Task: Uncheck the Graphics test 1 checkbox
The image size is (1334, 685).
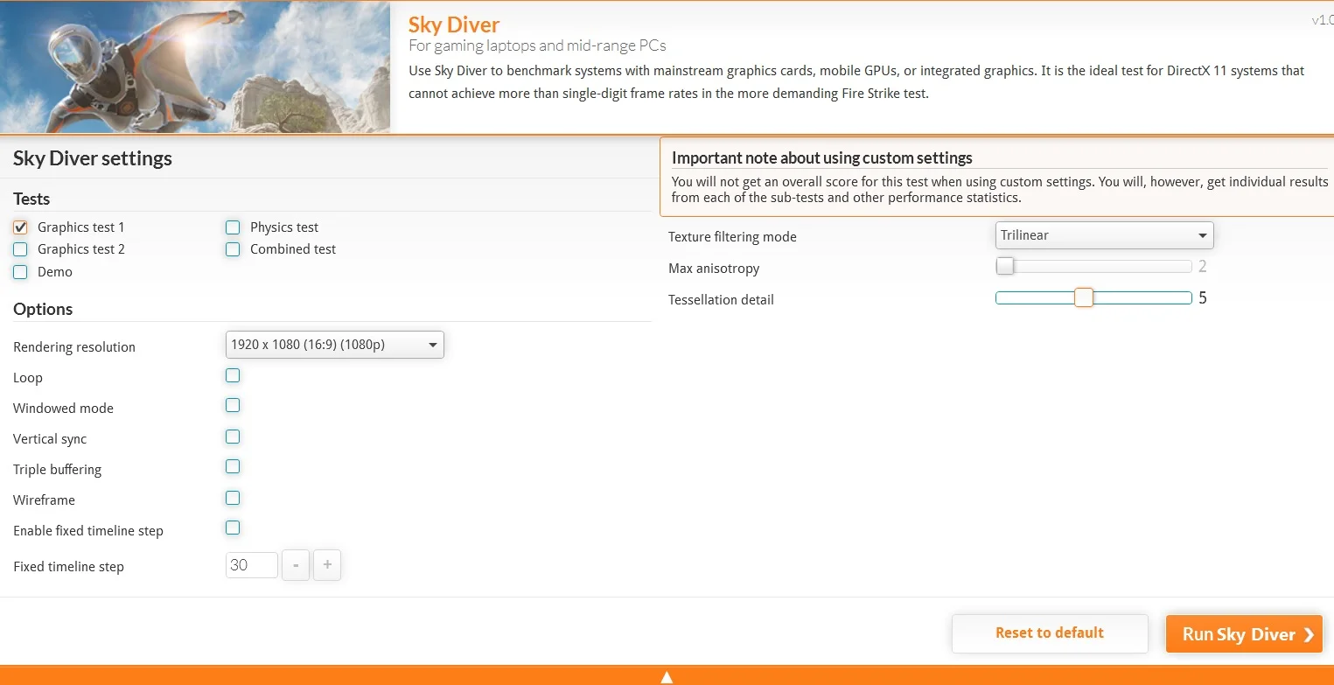Action: [20, 227]
